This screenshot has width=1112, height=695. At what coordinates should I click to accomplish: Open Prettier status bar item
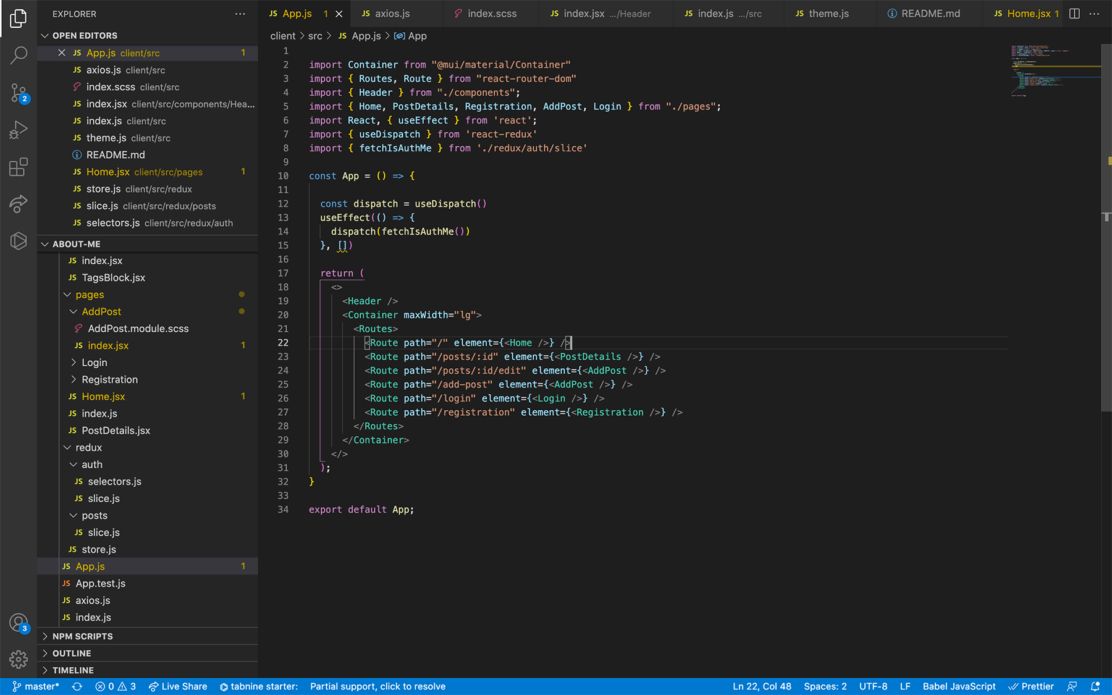tap(1031, 686)
